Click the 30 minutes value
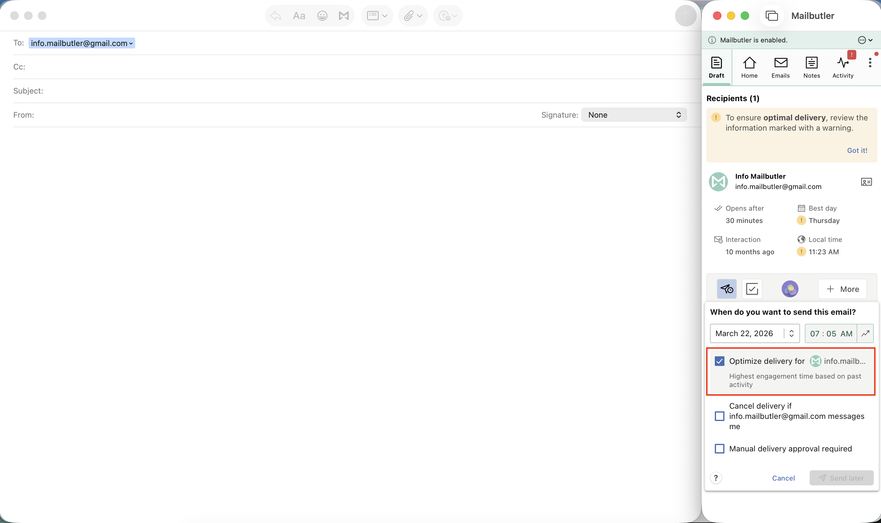This screenshot has height=523, width=881. click(x=744, y=221)
